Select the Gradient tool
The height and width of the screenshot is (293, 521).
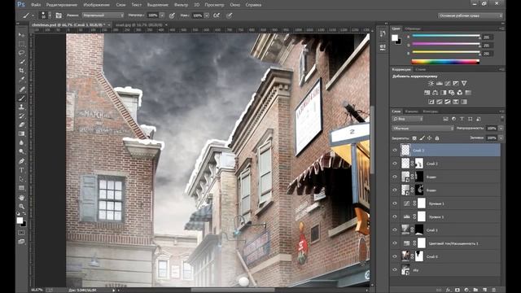click(22, 133)
